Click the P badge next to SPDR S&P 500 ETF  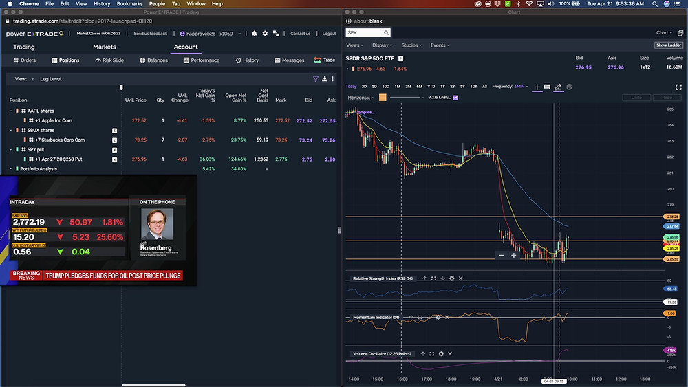coord(400,58)
